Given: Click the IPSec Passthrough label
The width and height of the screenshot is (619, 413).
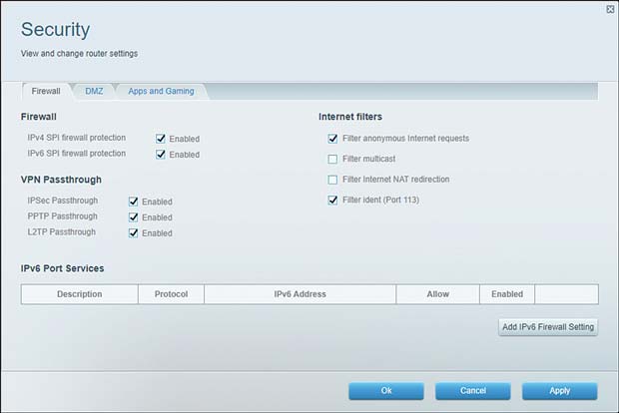Looking at the screenshot, I should (x=62, y=201).
